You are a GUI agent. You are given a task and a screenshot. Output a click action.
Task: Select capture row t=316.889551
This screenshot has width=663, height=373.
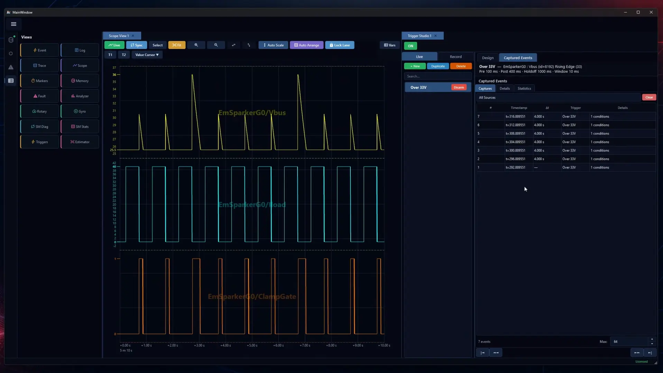pyautogui.click(x=566, y=117)
